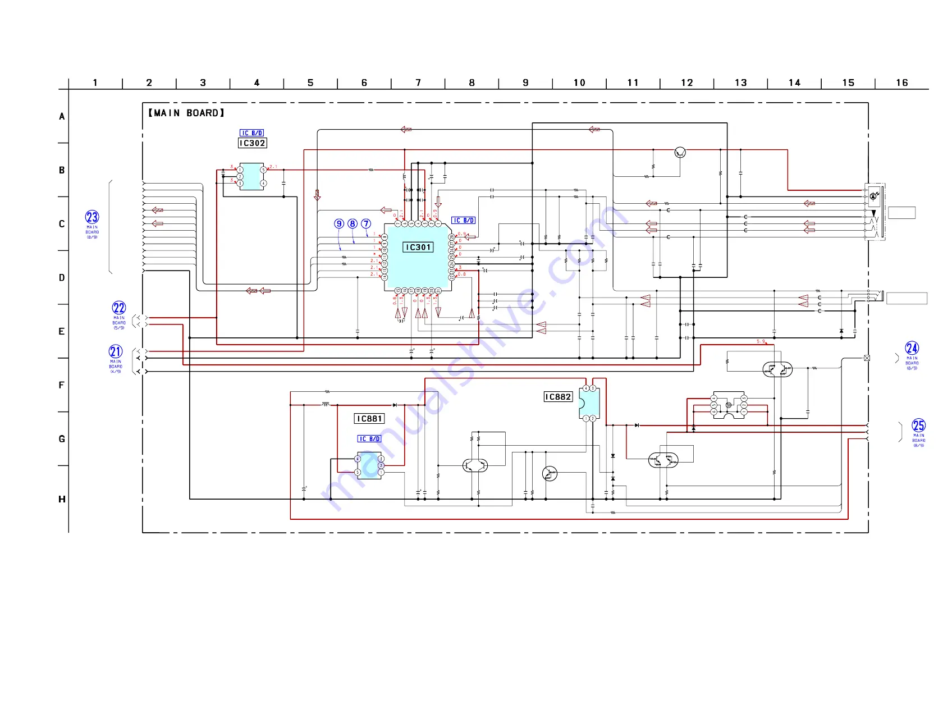The height and width of the screenshot is (709, 943).
Task: Select the single transistor symbol left of IC882 bottom
Action: pyautogui.click(x=550, y=474)
